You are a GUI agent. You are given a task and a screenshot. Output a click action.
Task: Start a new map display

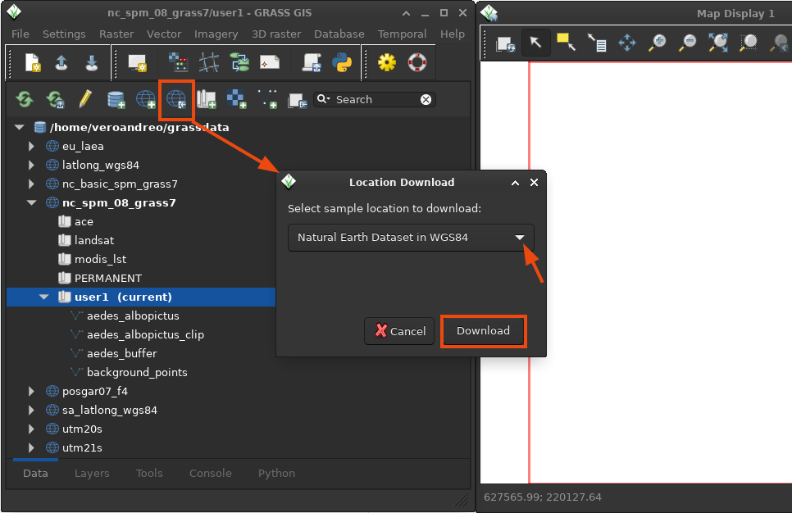pos(138,63)
